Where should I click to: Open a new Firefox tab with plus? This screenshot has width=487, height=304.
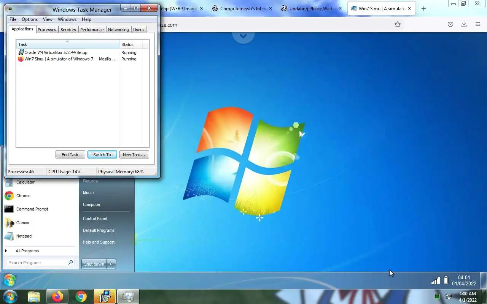[423, 8]
